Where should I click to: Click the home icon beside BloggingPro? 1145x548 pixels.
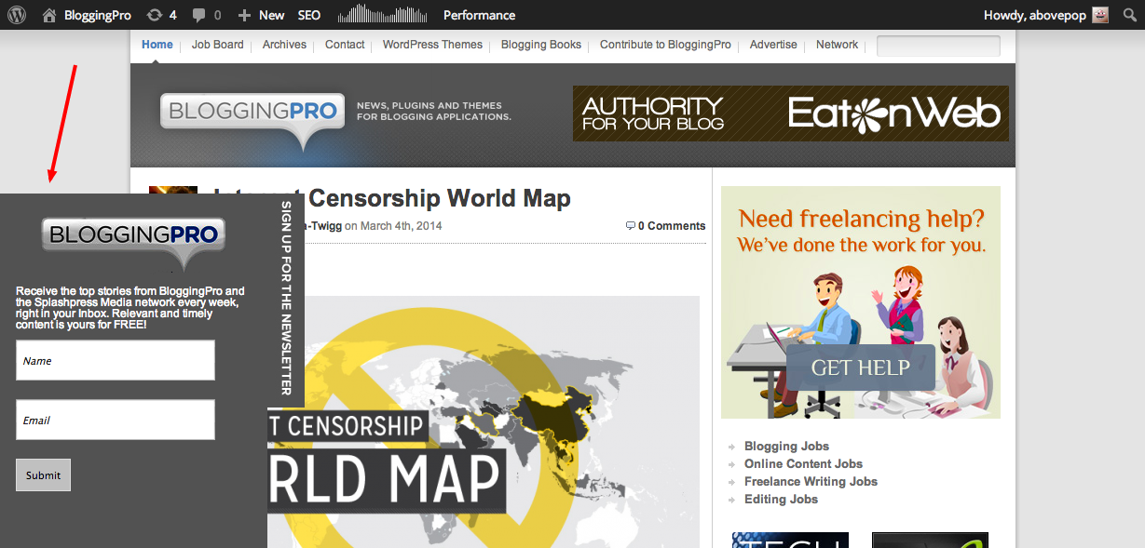coord(49,15)
